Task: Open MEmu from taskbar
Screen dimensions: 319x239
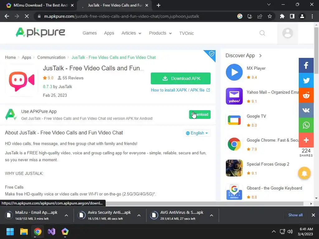Action: (65, 232)
